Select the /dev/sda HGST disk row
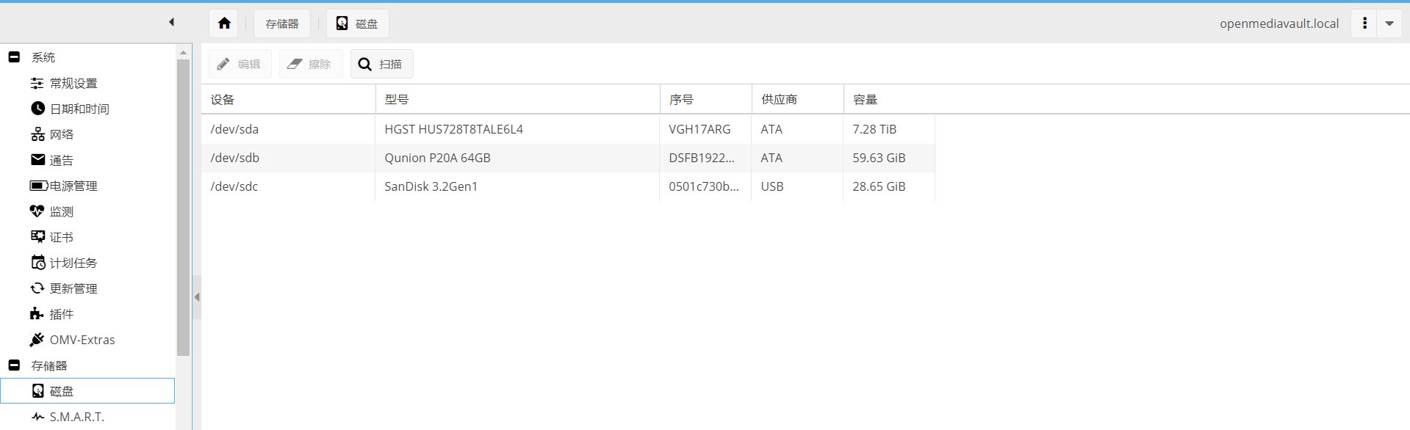 tap(453, 129)
